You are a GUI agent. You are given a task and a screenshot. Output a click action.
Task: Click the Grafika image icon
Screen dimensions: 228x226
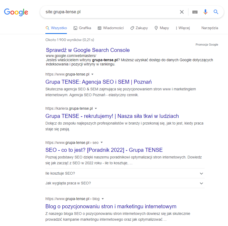click(x=75, y=28)
